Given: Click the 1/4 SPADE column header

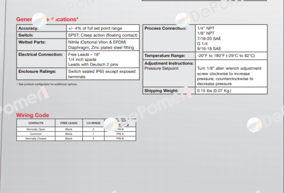Looking at the screenshot, I should click(x=93, y=123).
